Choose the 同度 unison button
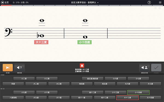 coord(13,84)
